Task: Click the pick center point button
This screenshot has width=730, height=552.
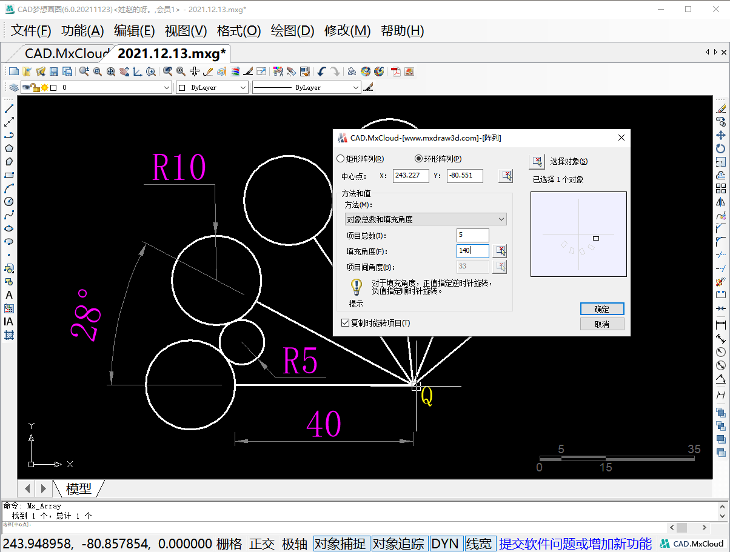Action: [506, 176]
